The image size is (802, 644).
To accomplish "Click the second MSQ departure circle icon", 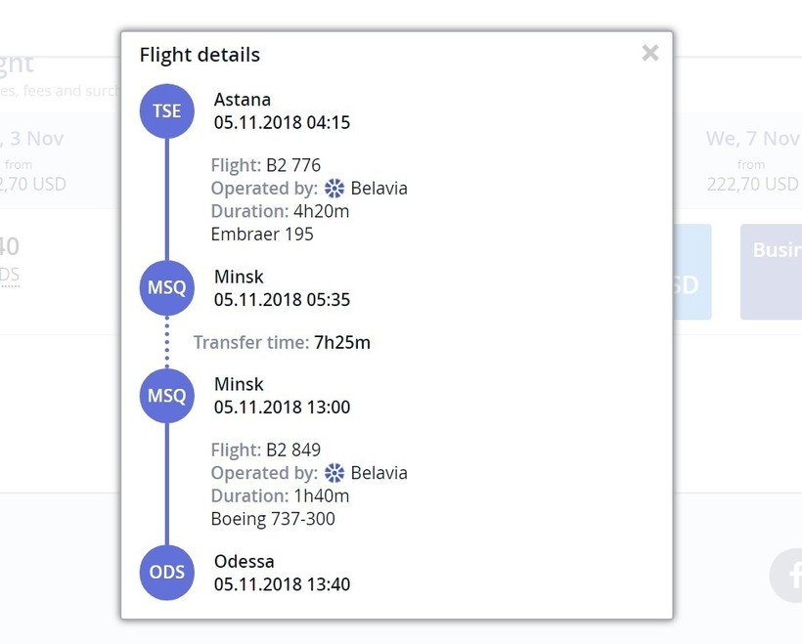I will tap(166, 396).
